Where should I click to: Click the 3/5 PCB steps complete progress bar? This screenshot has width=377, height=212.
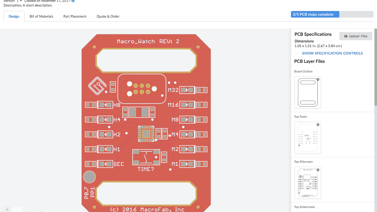[315, 14]
